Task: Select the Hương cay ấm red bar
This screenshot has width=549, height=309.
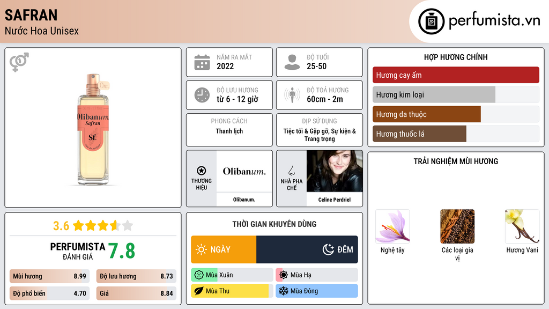Action: [x=456, y=75]
